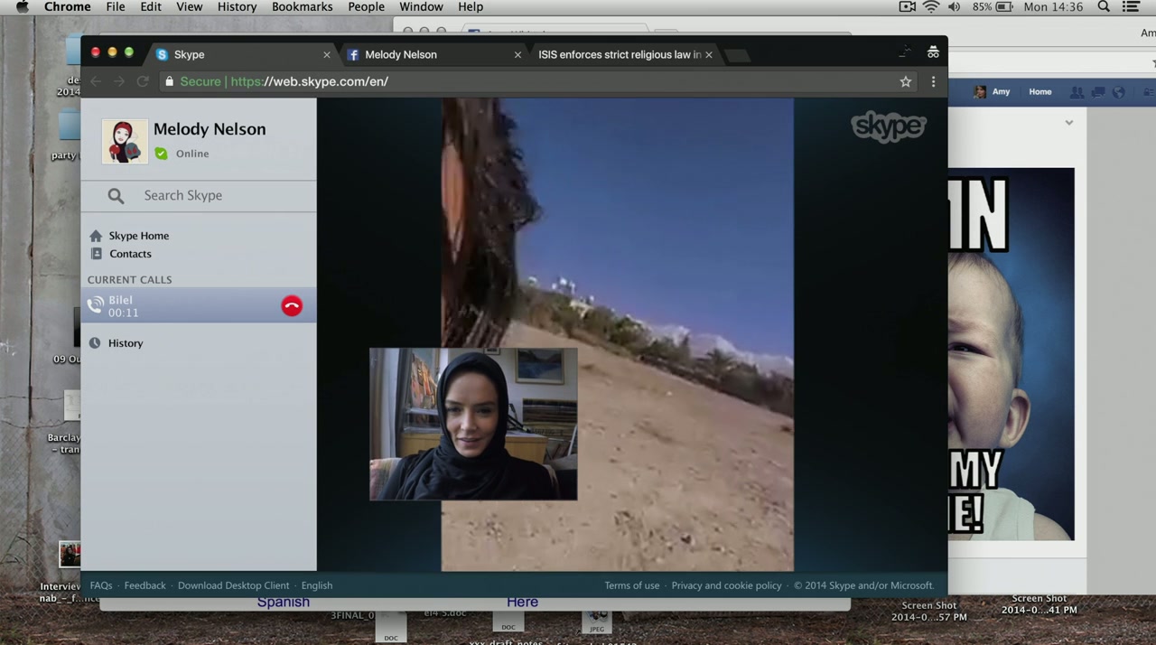The height and width of the screenshot is (645, 1156).
Task: Click globe notifications icon in Facebook window
Action: 1119,92
